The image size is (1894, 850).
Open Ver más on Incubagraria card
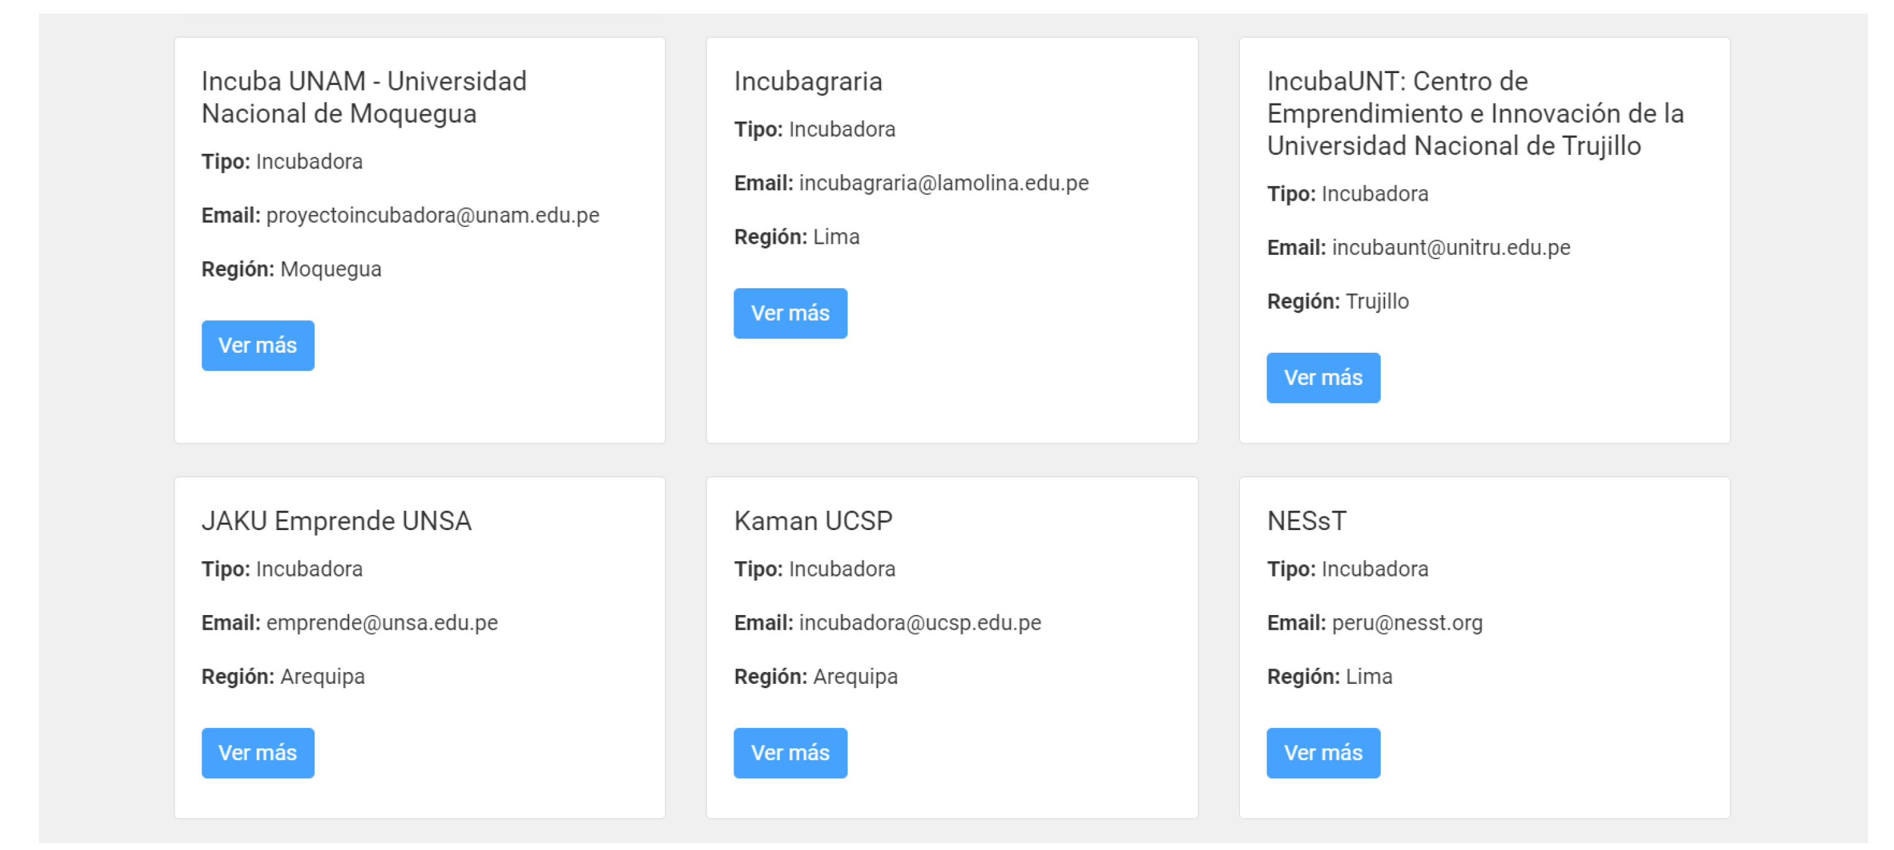790,313
